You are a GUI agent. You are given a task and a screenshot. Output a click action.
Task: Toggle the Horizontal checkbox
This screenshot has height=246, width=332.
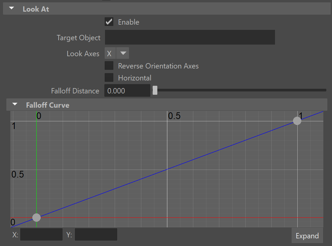[109, 77]
